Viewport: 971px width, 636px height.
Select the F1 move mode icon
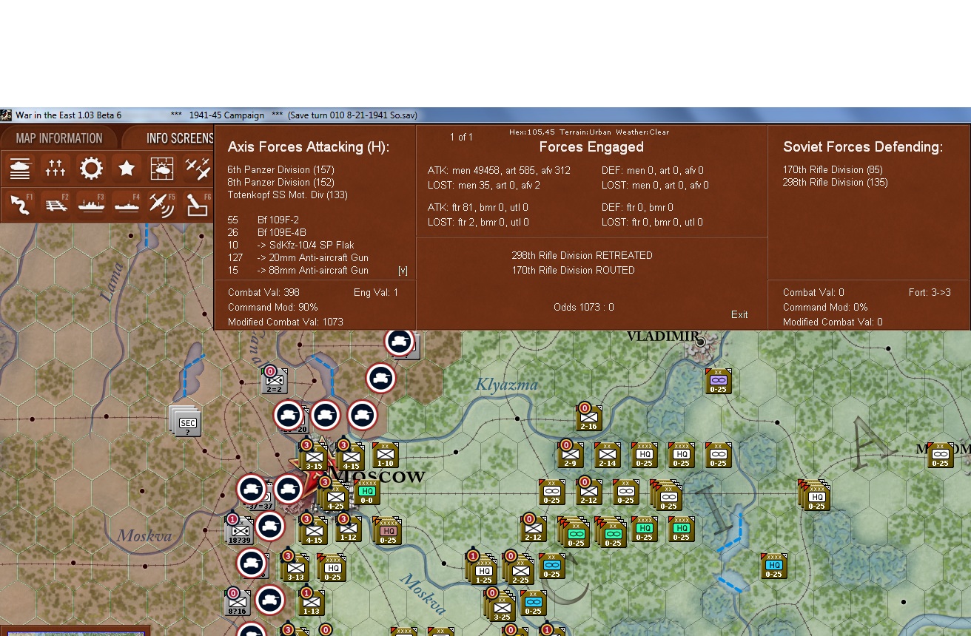[x=20, y=204]
